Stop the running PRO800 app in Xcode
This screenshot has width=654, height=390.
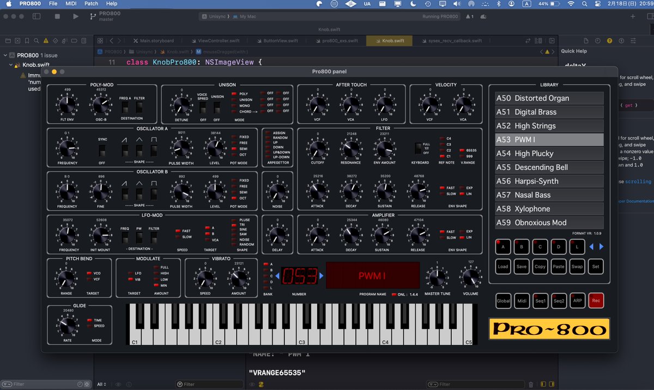click(57, 16)
